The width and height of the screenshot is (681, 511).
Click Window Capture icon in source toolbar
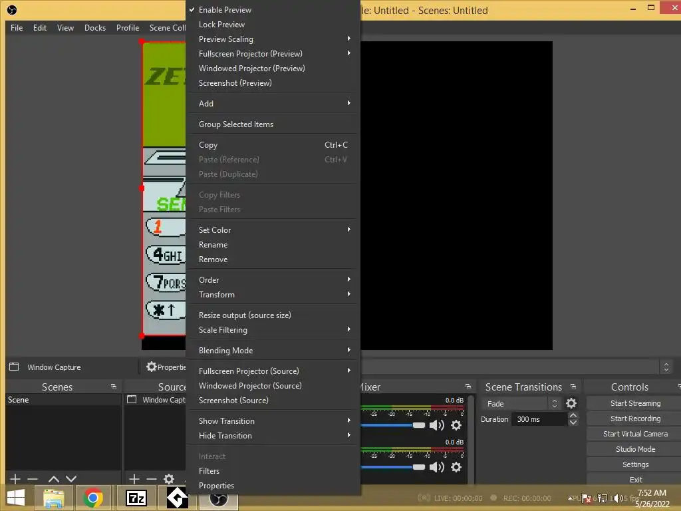(x=14, y=367)
